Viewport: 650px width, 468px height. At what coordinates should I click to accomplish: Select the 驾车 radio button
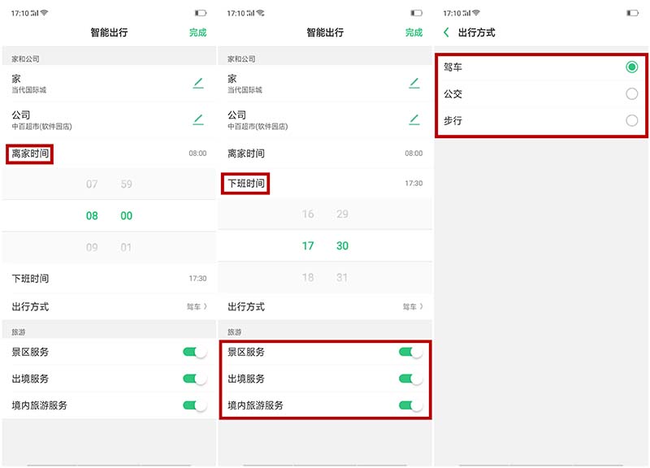coord(631,67)
